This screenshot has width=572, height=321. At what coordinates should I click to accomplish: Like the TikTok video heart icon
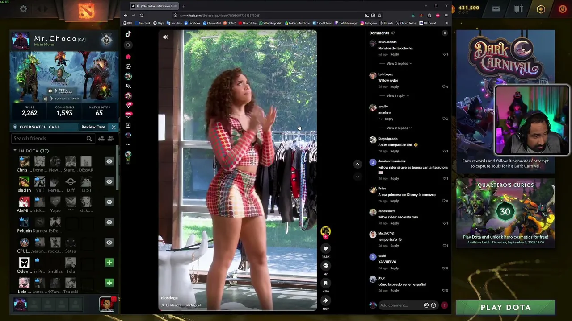coord(326,248)
